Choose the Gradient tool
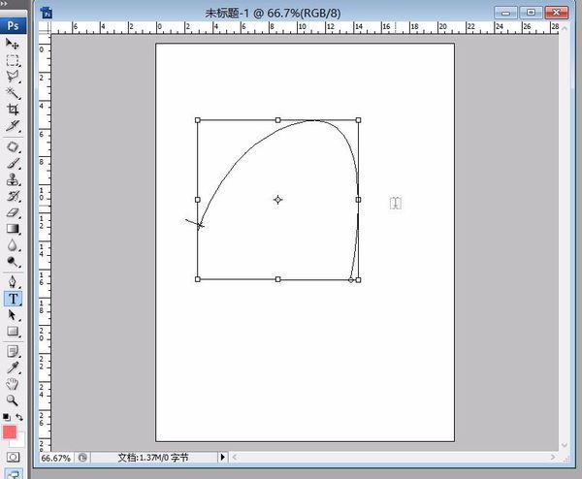This screenshot has width=582, height=479. [x=13, y=229]
